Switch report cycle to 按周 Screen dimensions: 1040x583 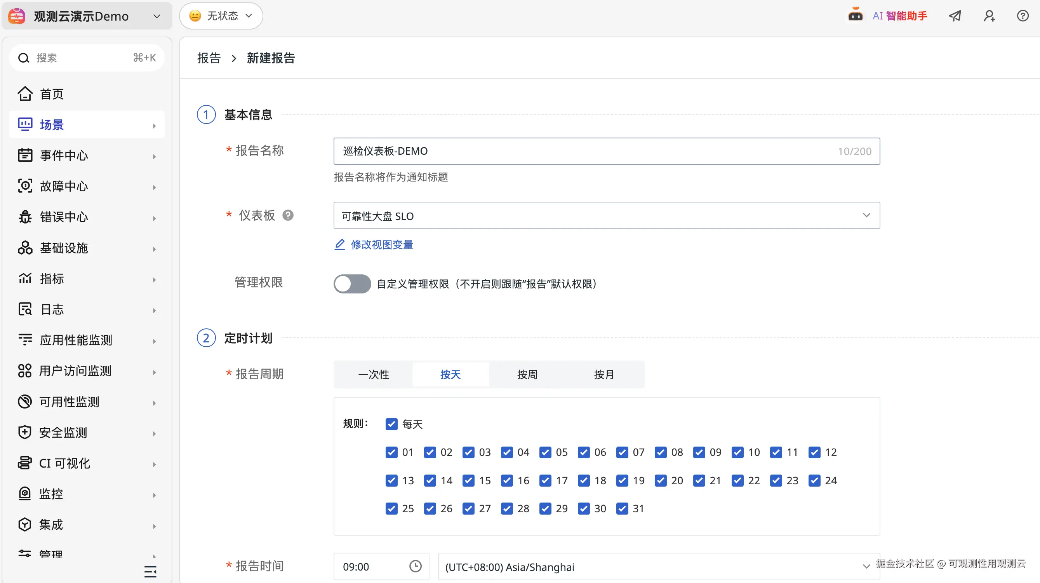527,374
